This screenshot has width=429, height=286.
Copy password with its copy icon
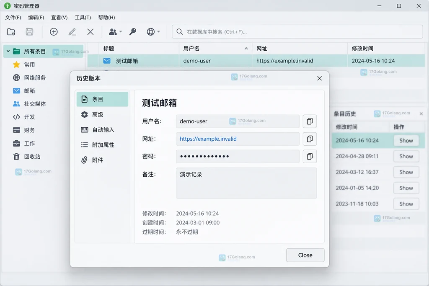coord(310,156)
